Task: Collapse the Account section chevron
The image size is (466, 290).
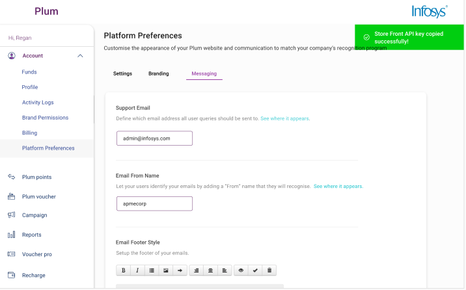Action: tap(80, 56)
